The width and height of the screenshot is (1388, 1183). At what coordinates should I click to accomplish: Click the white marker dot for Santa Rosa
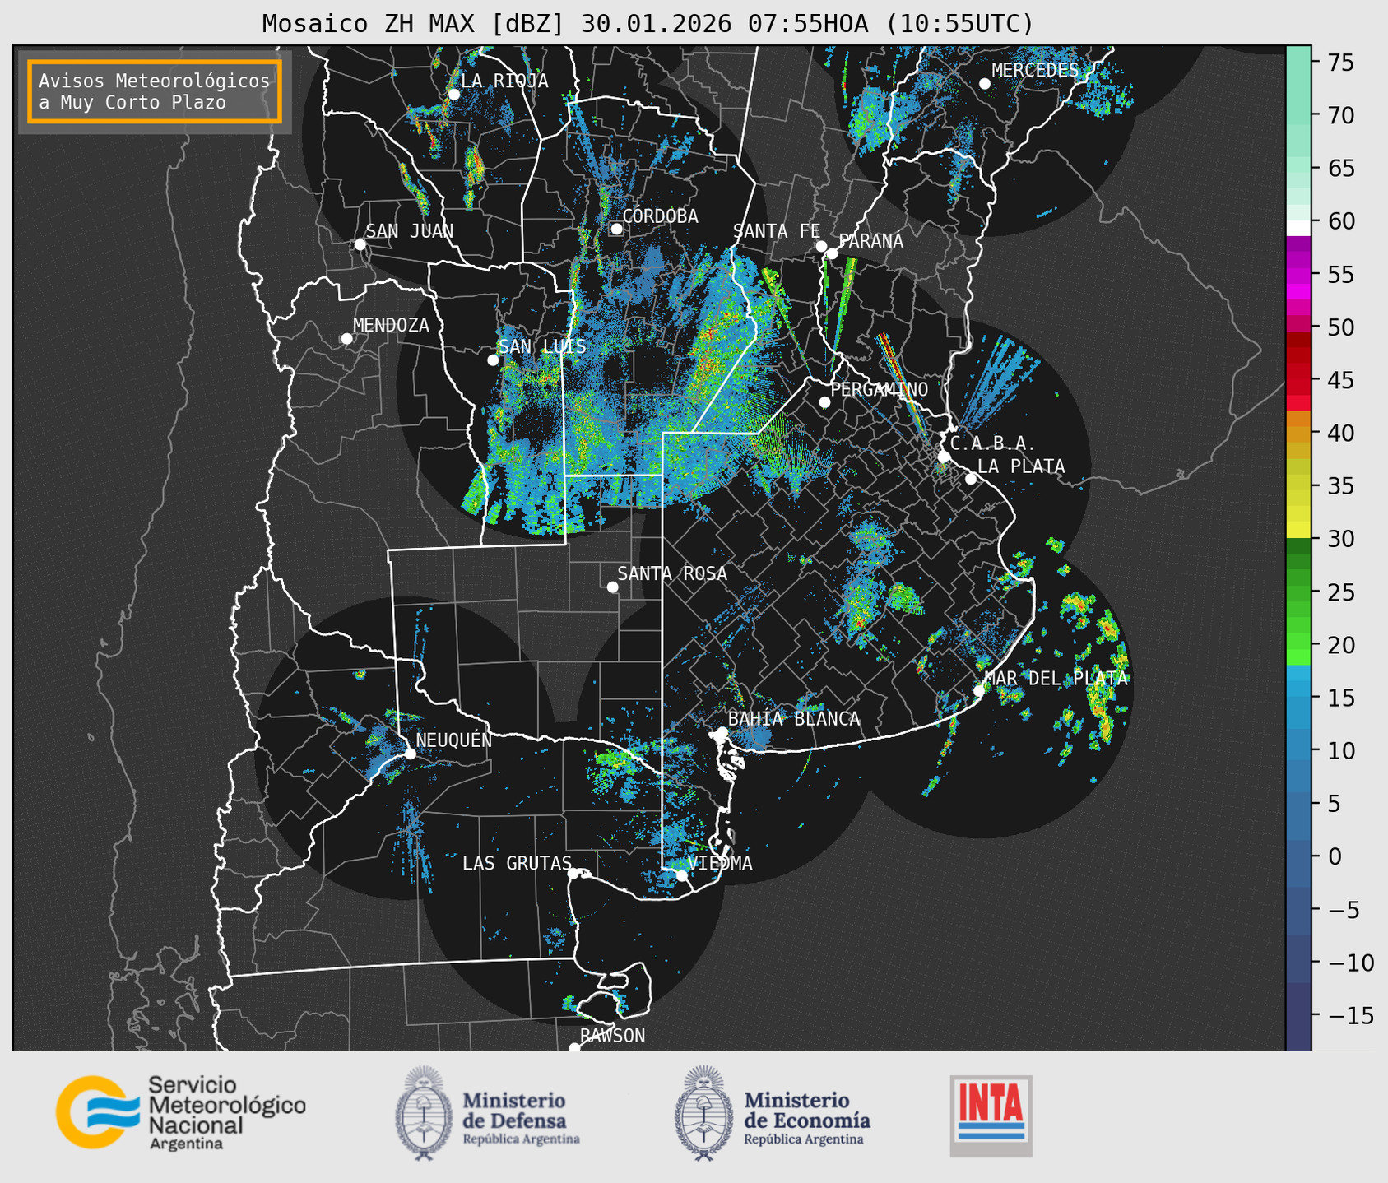[x=612, y=587]
